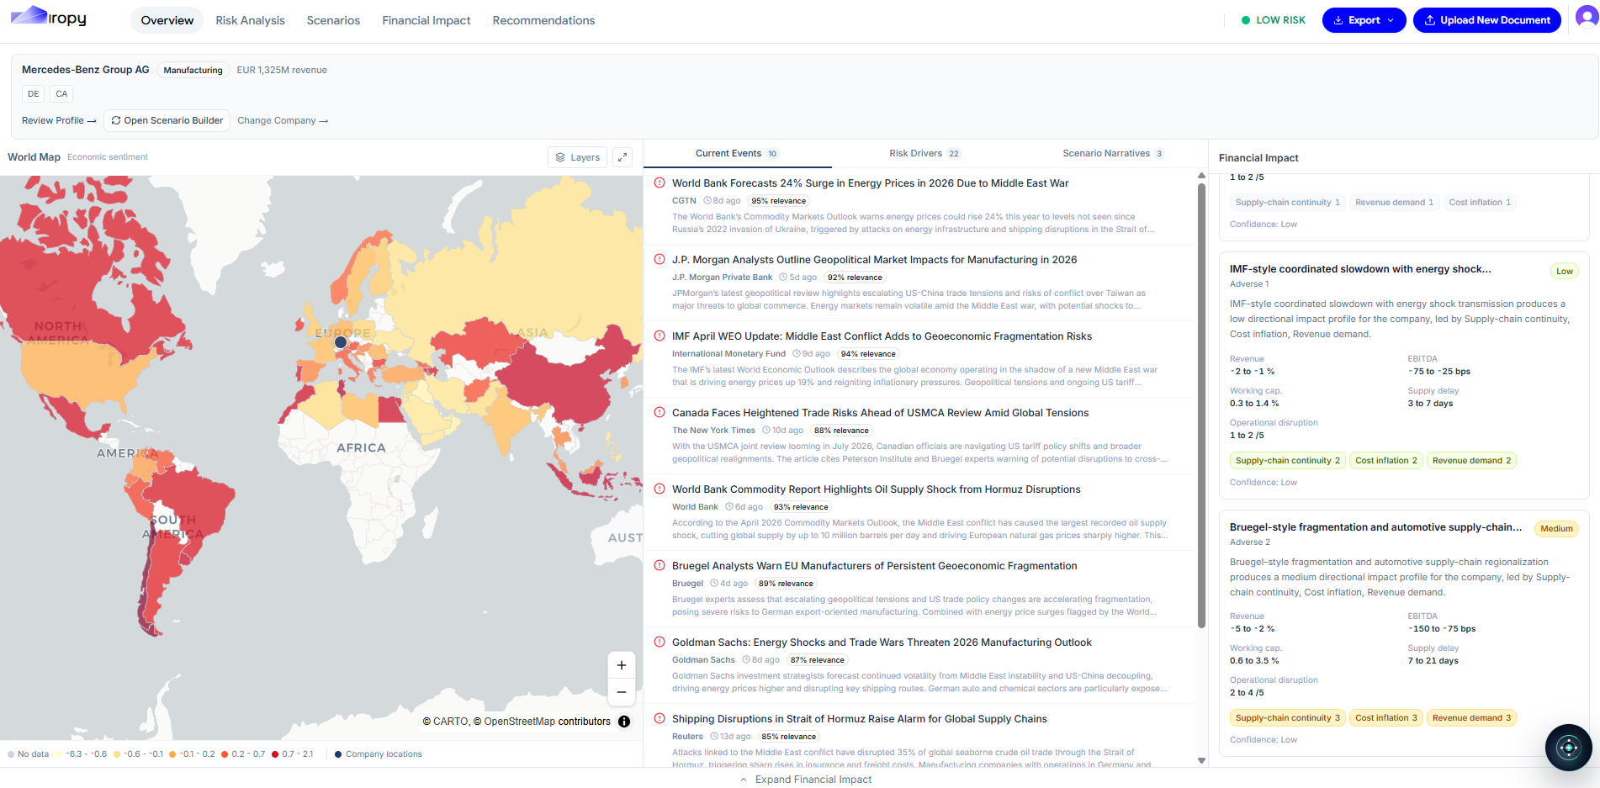This screenshot has width=1600, height=788.
Task: Click alert icon of Bruegel Analysts event
Action: coord(660,565)
